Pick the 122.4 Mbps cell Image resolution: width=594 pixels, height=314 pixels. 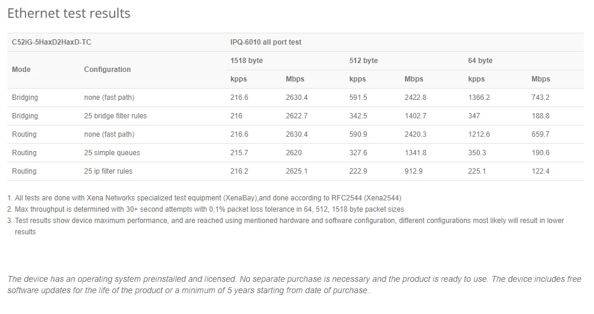coord(540,171)
